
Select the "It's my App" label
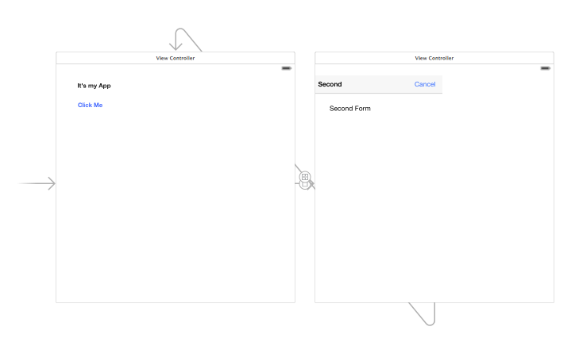[x=94, y=85]
